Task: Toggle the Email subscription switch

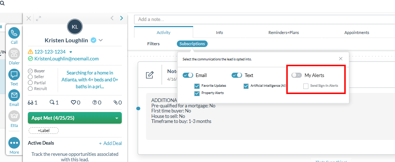Action: tap(188, 75)
